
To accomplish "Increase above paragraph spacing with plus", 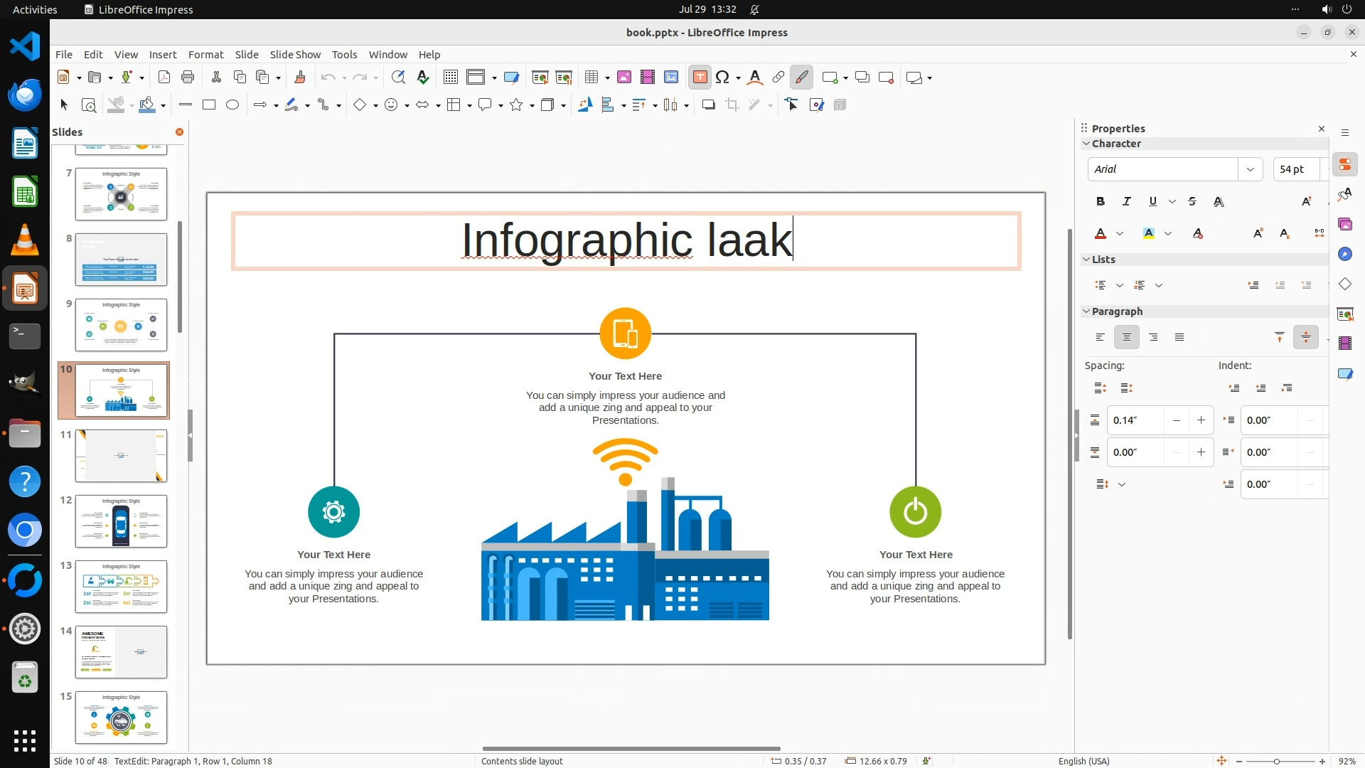I will tap(1201, 420).
